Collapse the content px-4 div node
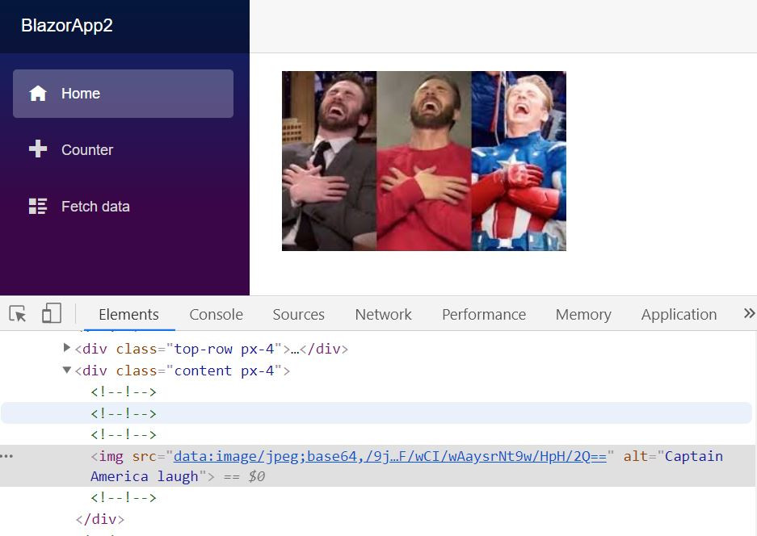Viewport: 757px width, 536px height. (x=66, y=370)
